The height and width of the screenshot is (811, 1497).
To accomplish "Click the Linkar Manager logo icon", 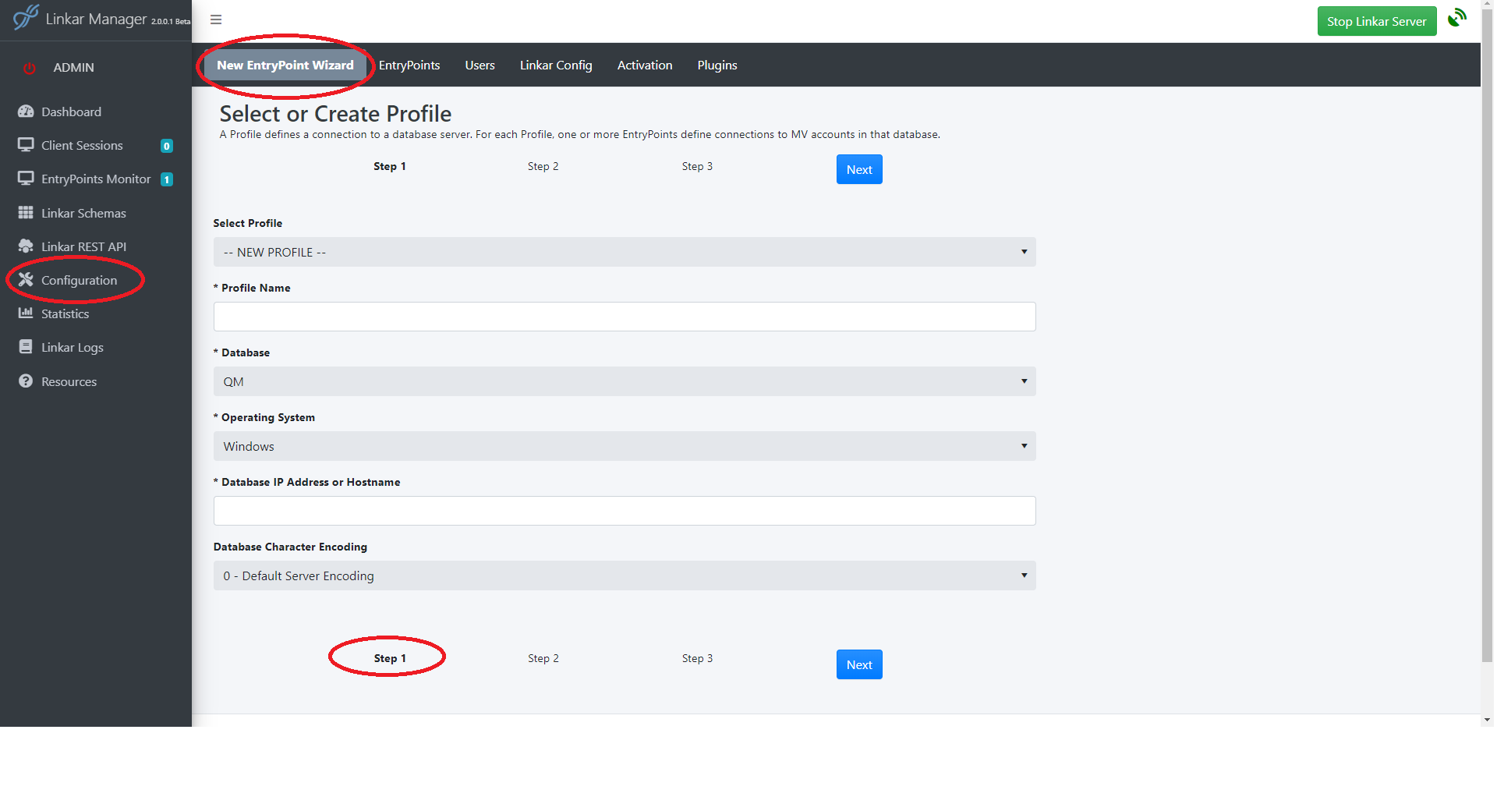I will (x=25, y=17).
